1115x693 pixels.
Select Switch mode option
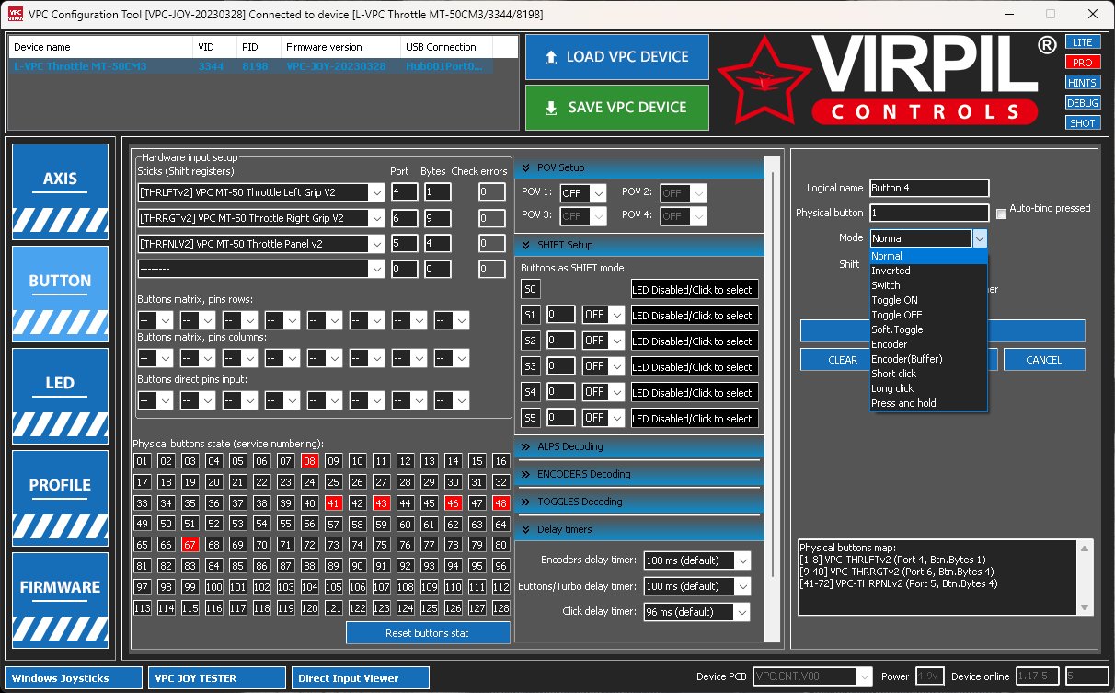click(928, 285)
